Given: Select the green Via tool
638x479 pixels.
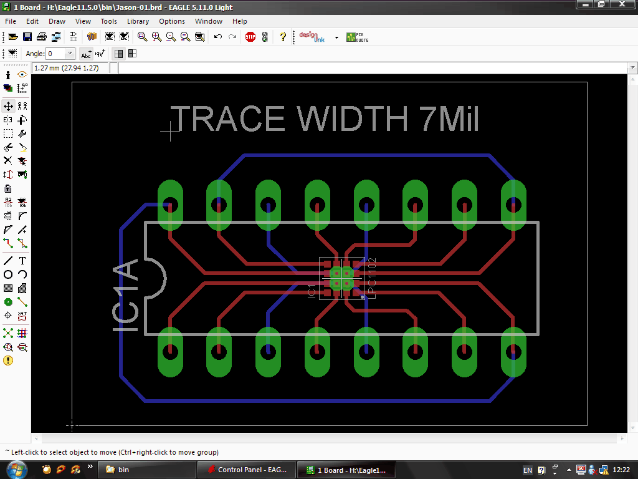Looking at the screenshot, I should pyautogui.click(x=7, y=302).
